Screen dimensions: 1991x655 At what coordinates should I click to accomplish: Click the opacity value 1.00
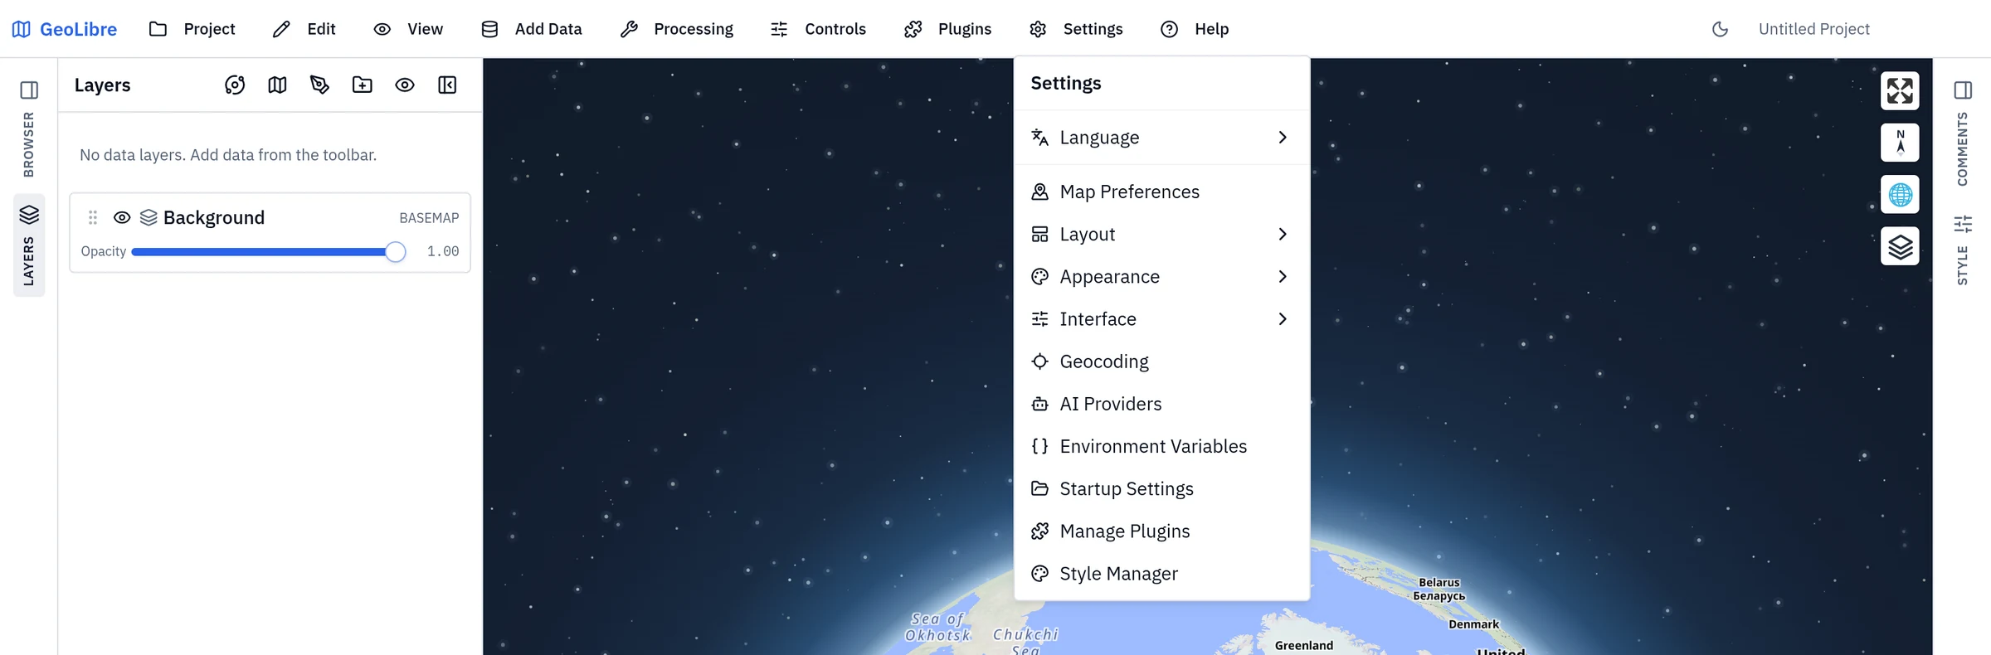click(x=443, y=251)
